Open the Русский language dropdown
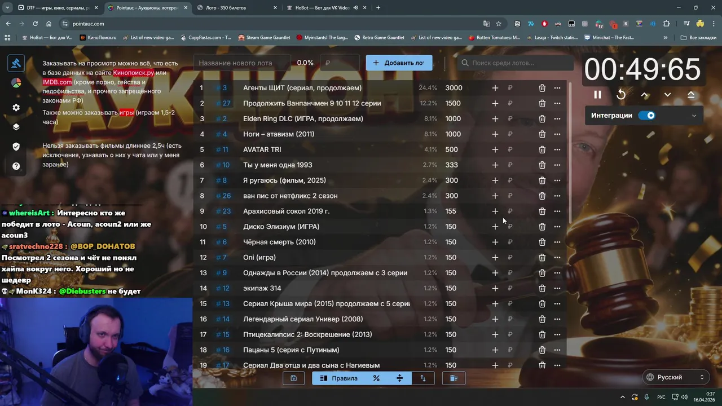 coord(676,377)
